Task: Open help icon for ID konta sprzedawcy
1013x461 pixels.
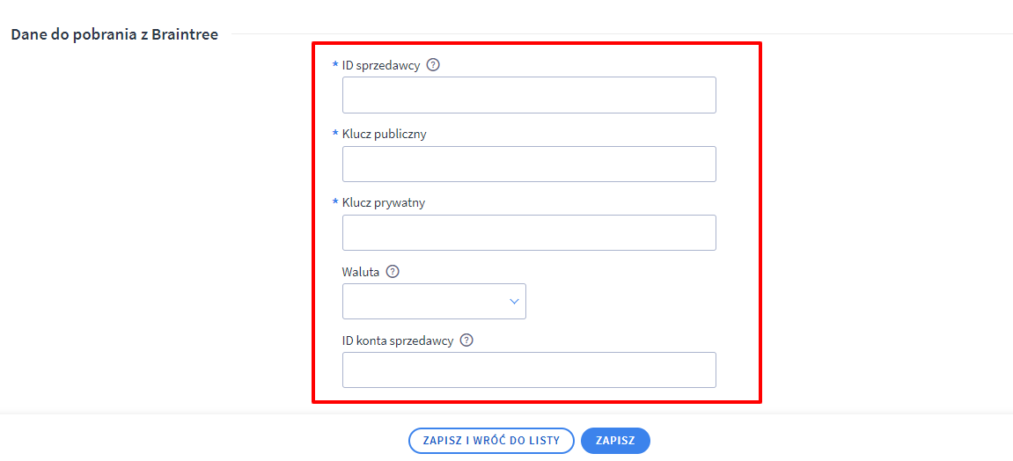Action: click(467, 340)
